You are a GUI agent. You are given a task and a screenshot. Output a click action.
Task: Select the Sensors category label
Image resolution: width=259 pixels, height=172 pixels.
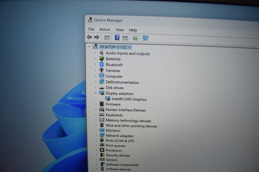coord(112,160)
